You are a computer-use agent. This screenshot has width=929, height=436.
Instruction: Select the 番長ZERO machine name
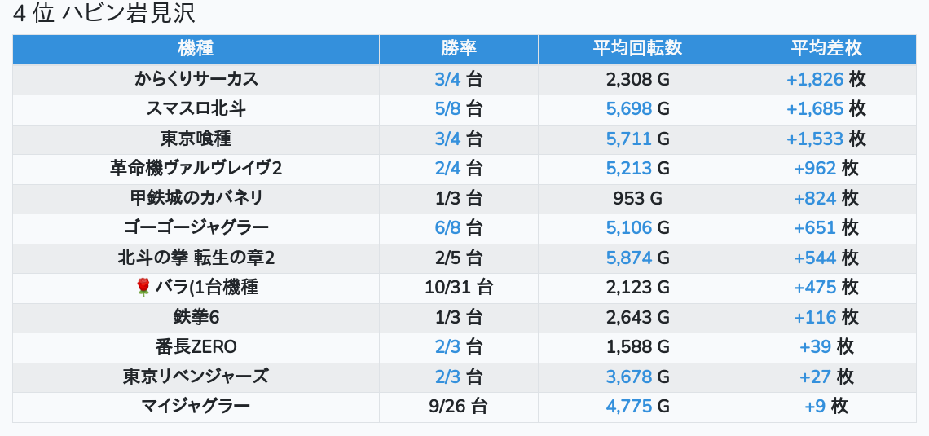point(196,346)
